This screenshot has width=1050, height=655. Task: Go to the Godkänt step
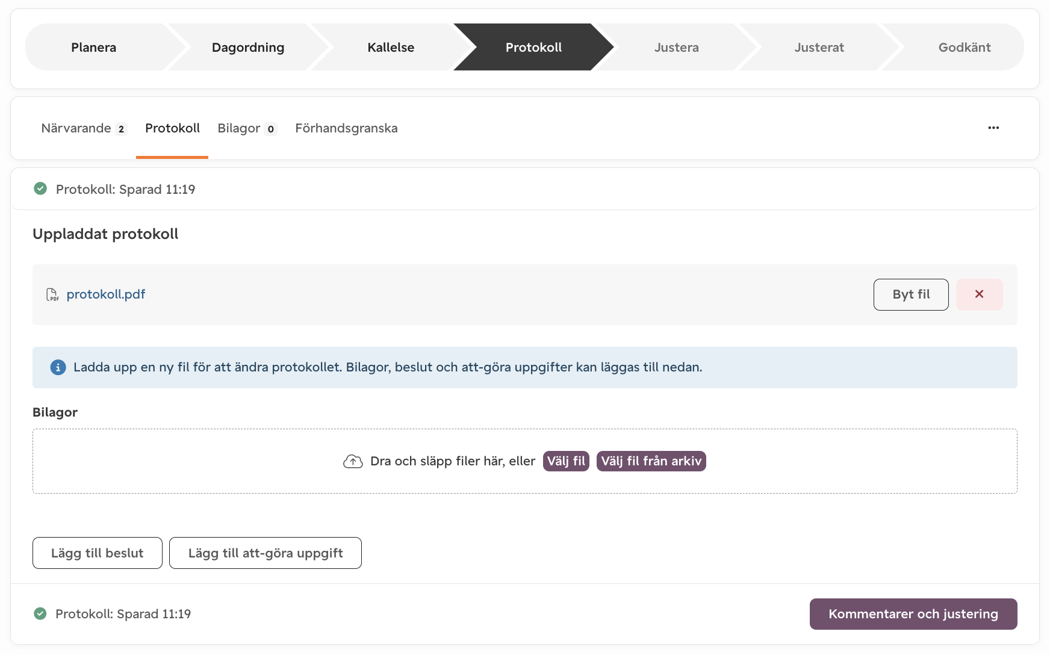[965, 47]
